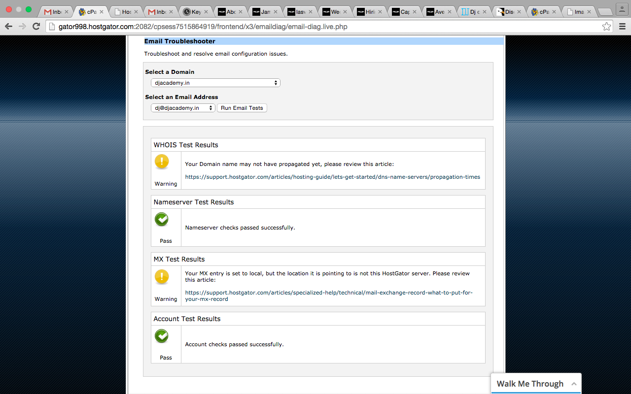Switch to the Ave tab

pyautogui.click(x=440, y=12)
